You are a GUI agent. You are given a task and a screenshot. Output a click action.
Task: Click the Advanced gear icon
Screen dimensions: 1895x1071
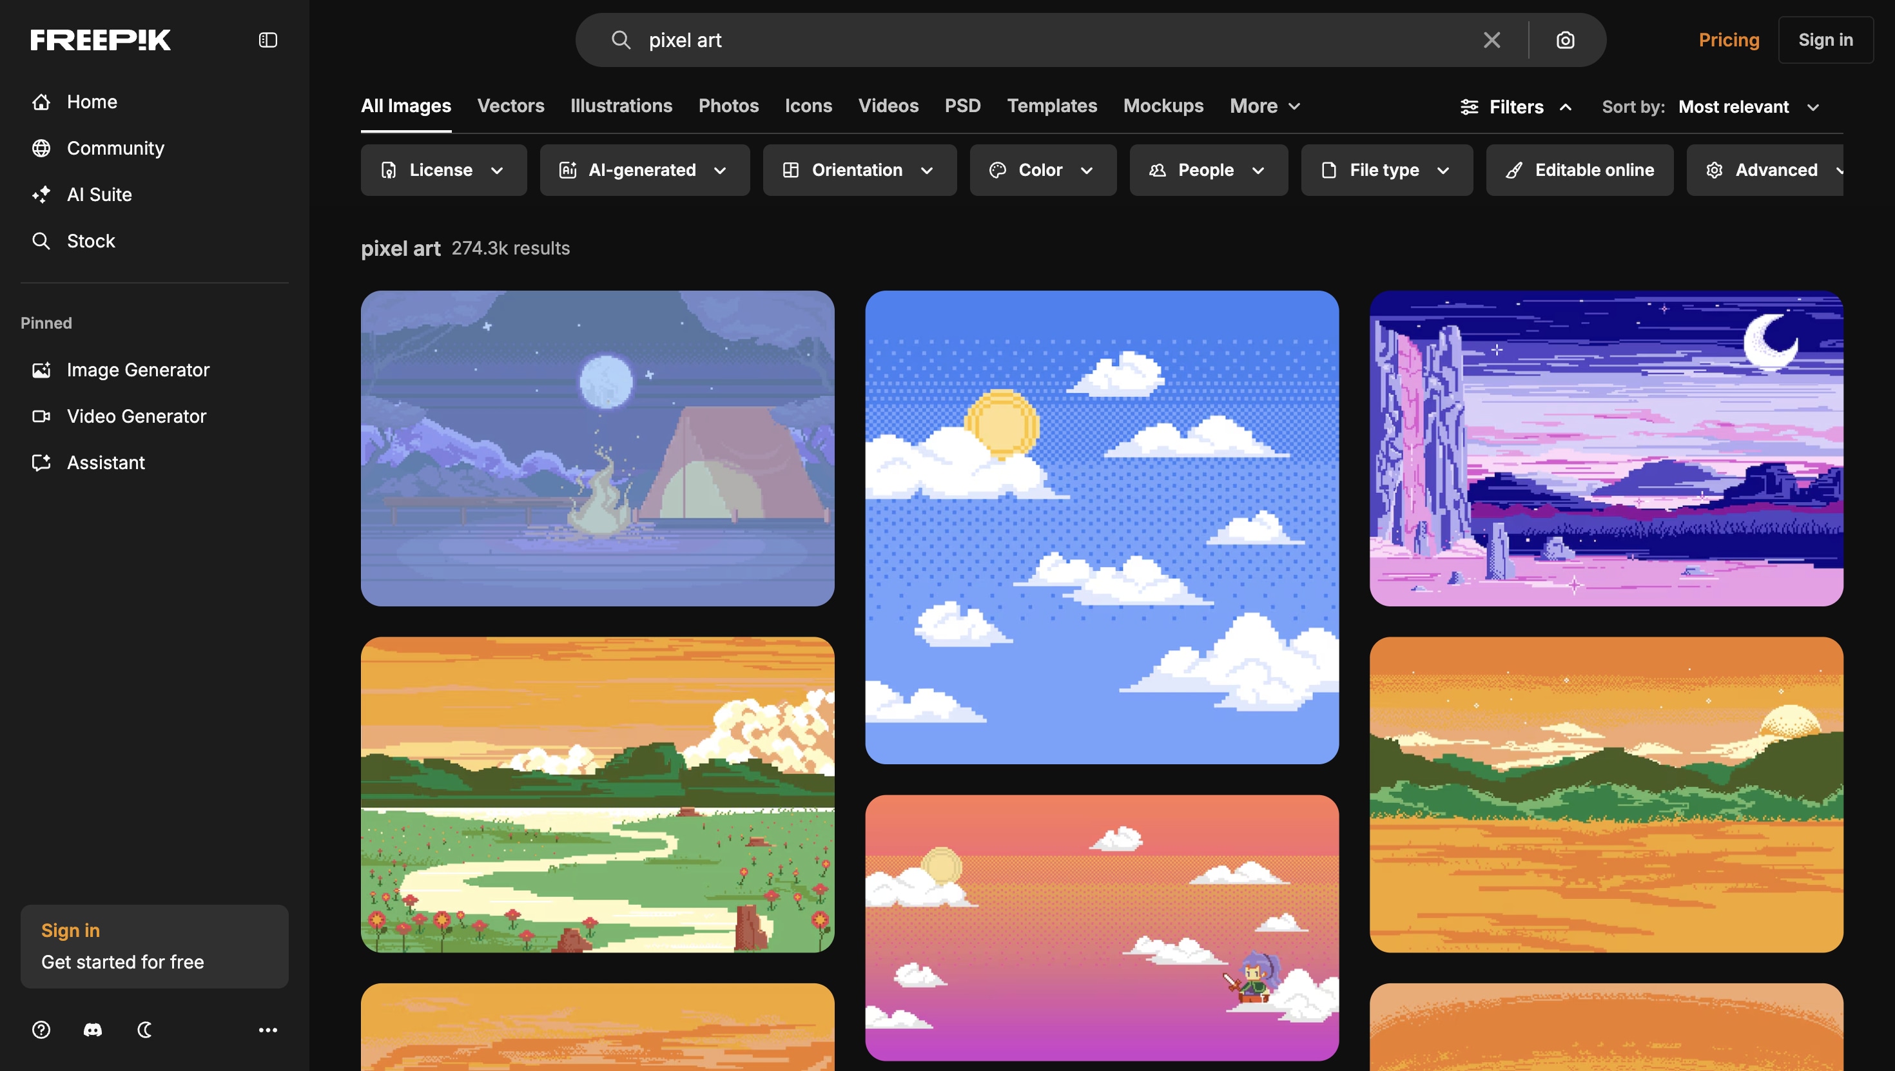point(1713,170)
